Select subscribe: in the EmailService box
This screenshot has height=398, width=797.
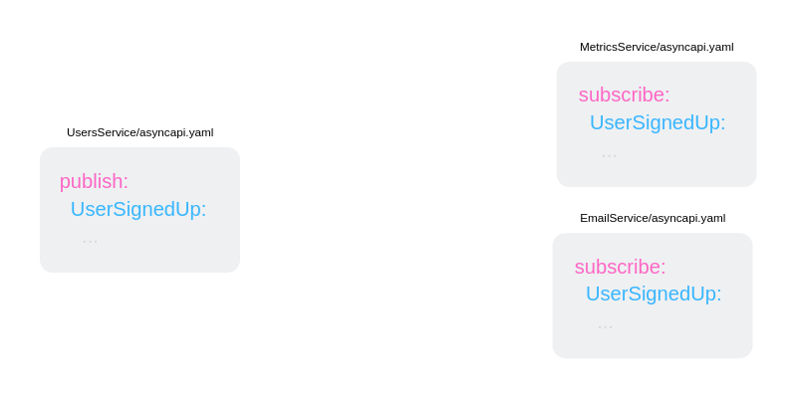click(x=620, y=267)
